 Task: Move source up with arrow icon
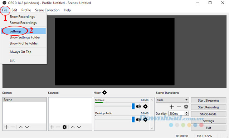click(x=73, y=127)
